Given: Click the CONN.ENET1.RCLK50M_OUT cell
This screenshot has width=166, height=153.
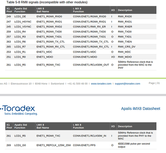Looking at the screenshot, I should (x=91, y=65).
